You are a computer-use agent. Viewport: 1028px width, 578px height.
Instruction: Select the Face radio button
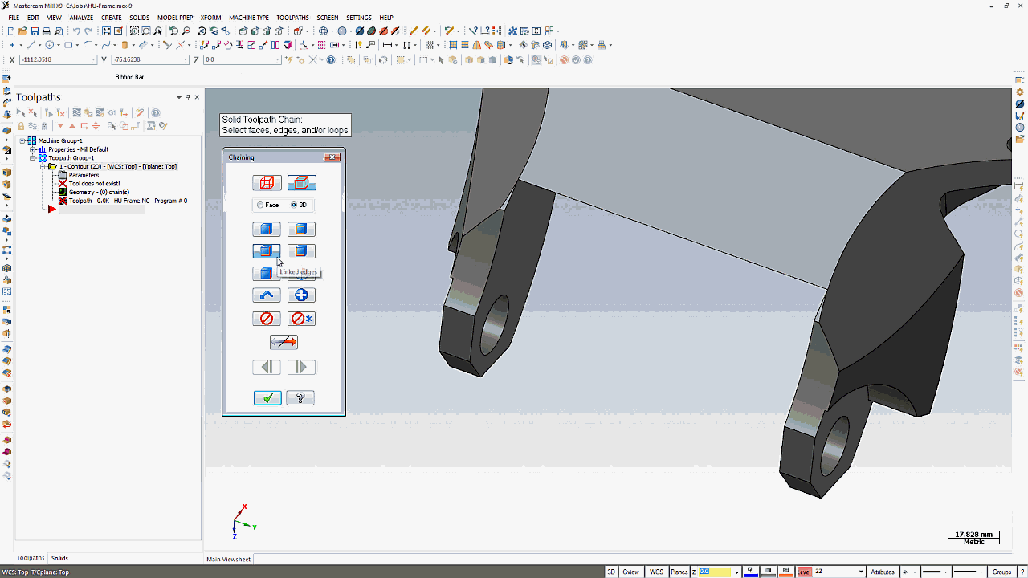tap(260, 206)
